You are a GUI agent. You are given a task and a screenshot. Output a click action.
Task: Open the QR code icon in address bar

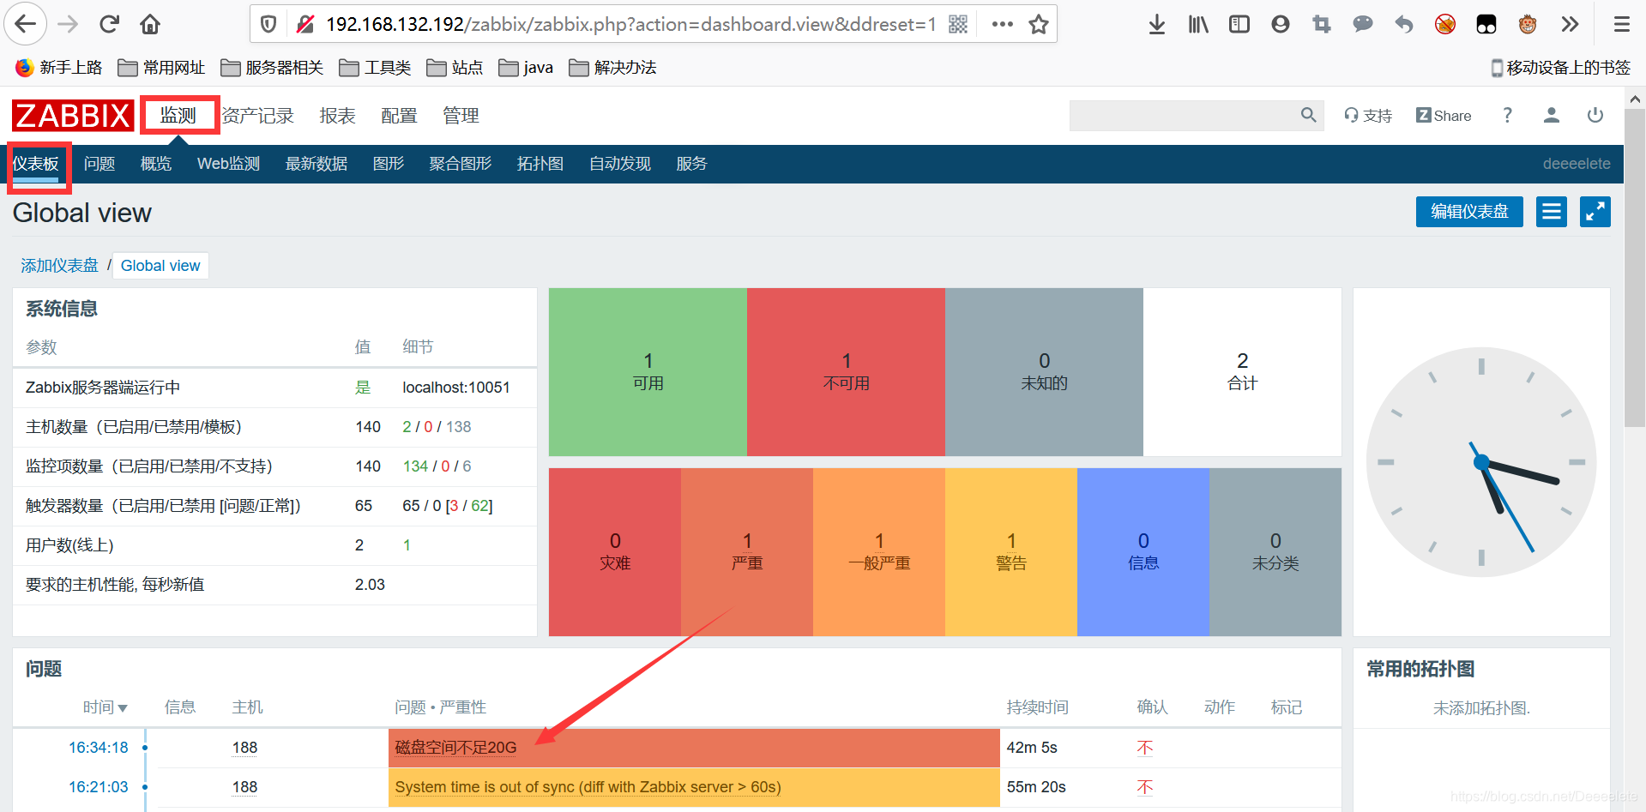958,24
